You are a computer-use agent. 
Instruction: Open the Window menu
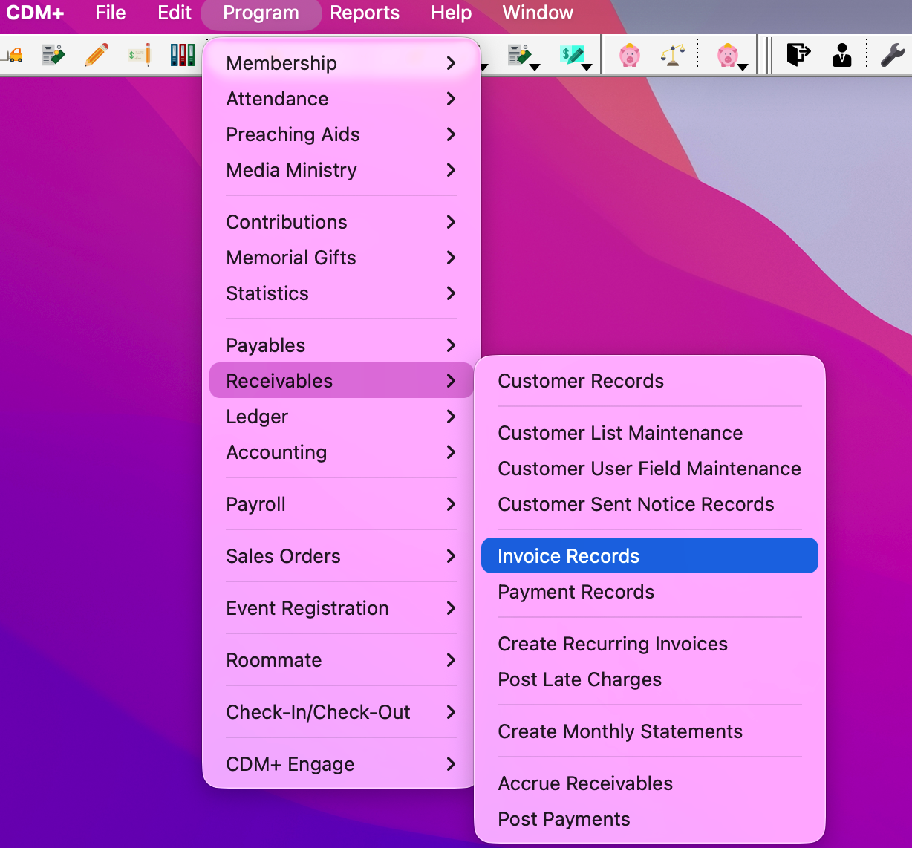pos(538,13)
